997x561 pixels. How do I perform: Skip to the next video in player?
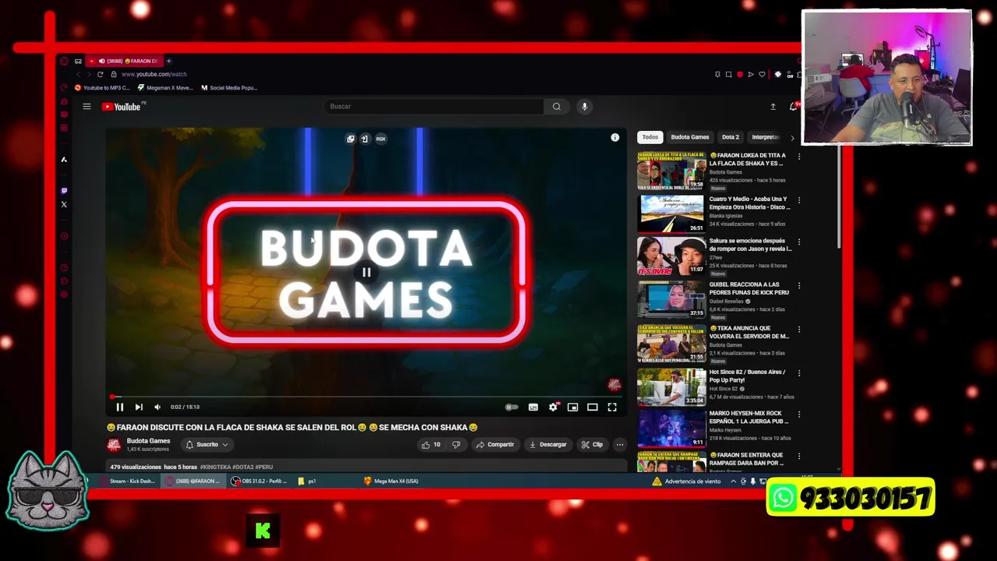139,407
